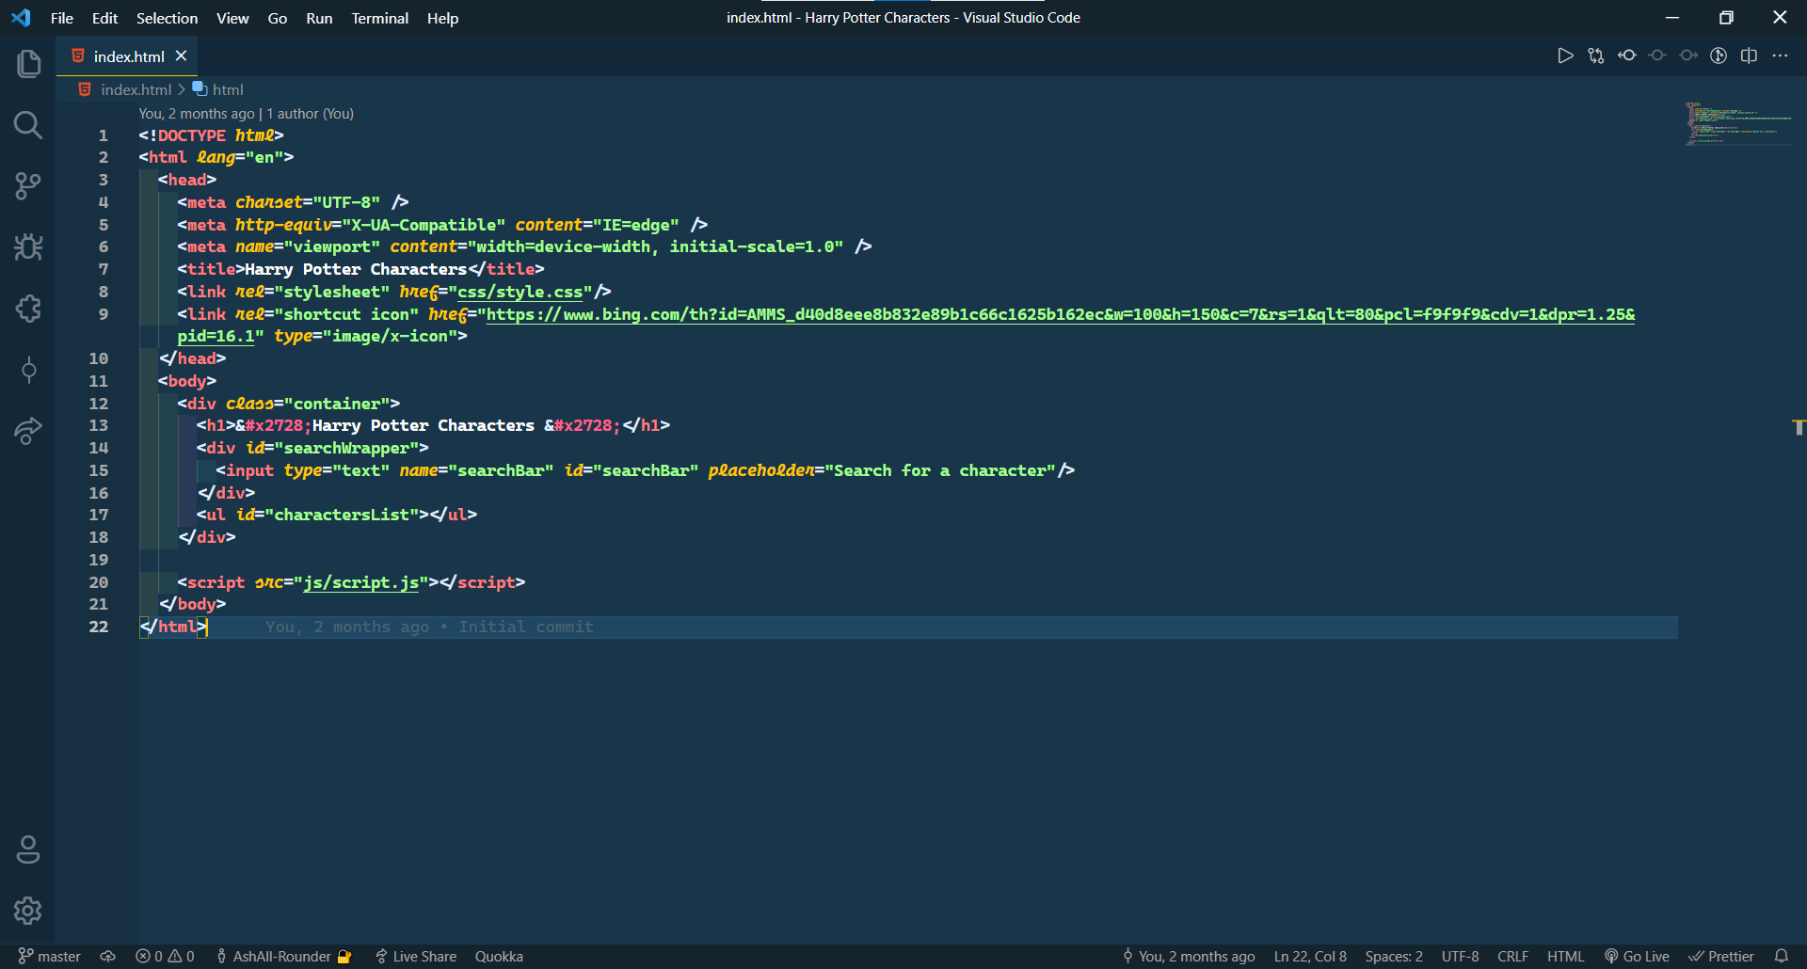Image resolution: width=1807 pixels, height=969 pixels.
Task: Click the Open Changes compare icon
Action: click(x=1596, y=56)
